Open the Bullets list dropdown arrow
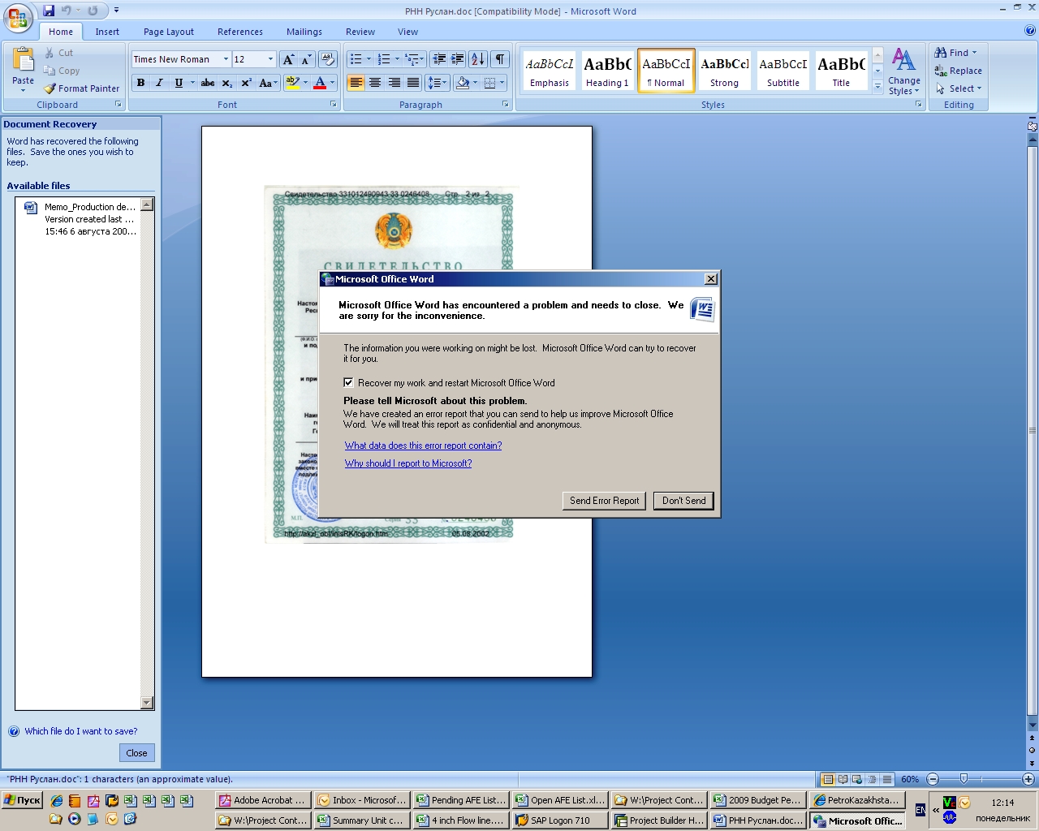This screenshot has height=831, width=1039. (369, 59)
